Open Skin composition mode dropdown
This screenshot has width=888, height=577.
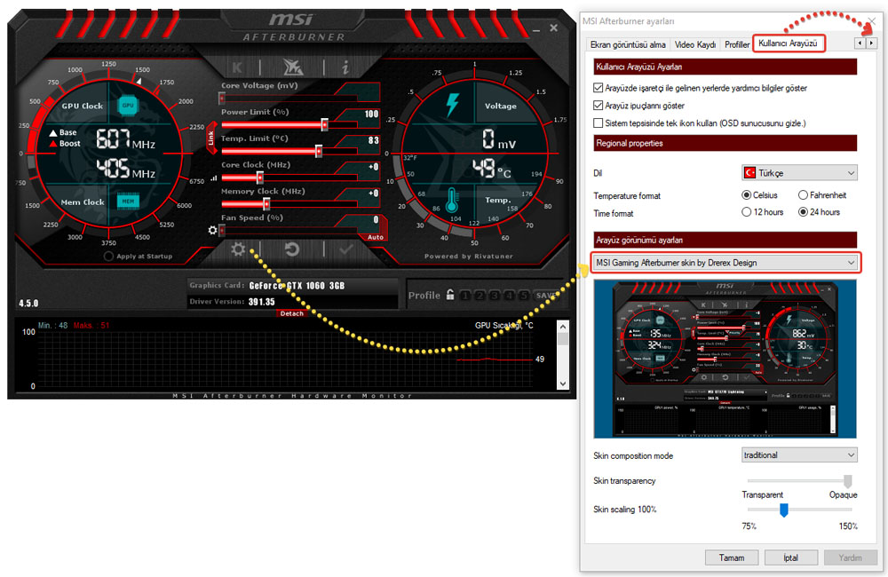click(x=799, y=455)
